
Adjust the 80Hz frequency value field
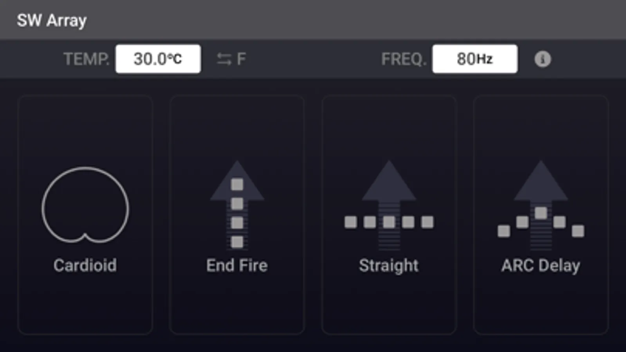(474, 59)
